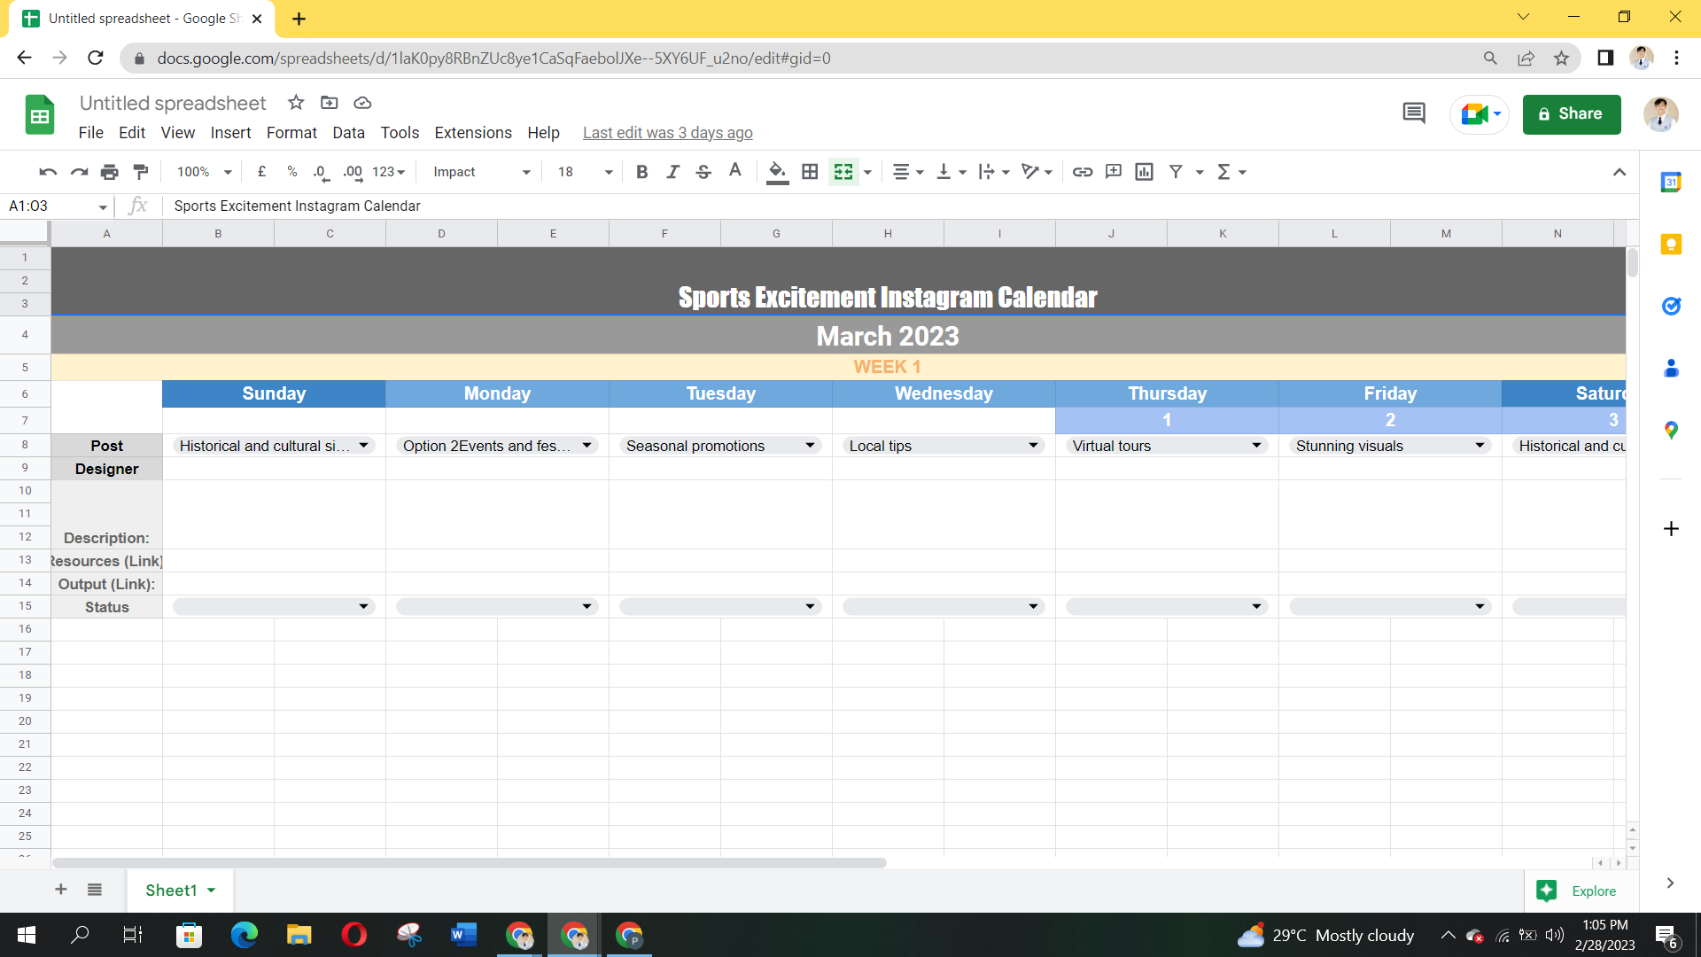Viewport: 1701px width, 957px height.
Task: Open the Borders tool
Action: click(x=810, y=172)
